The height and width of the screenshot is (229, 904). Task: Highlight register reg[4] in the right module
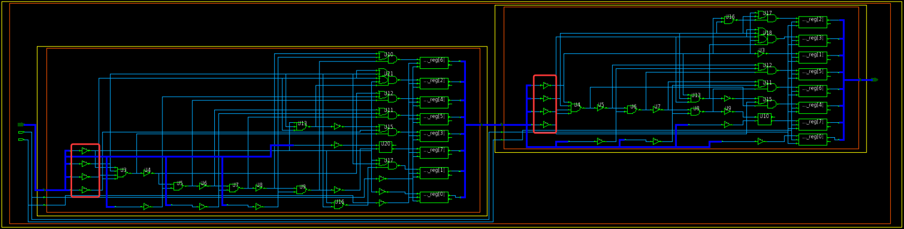click(x=813, y=107)
